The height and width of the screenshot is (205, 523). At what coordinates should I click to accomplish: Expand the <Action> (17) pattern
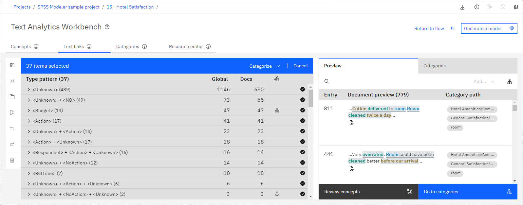tap(29, 121)
